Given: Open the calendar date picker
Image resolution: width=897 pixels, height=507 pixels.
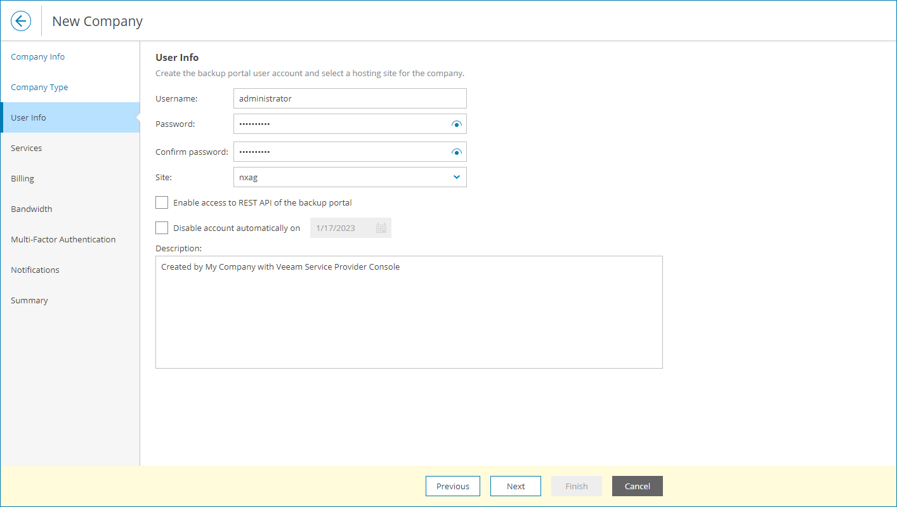Looking at the screenshot, I should 381,228.
